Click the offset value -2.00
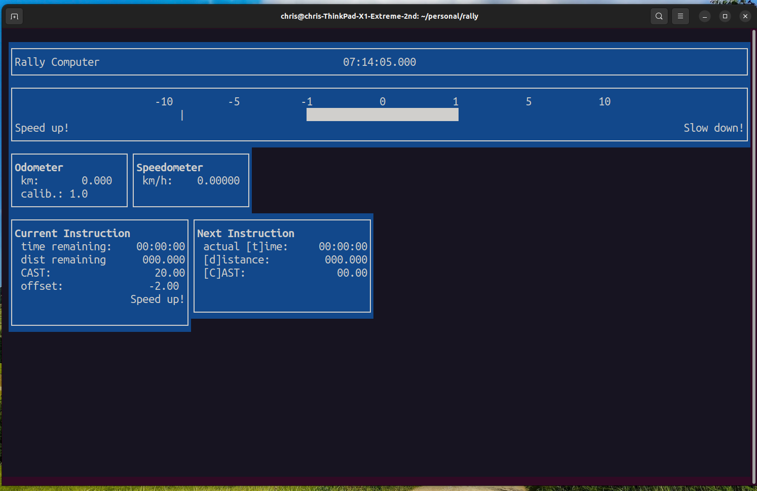The height and width of the screenshot is (491, 757). point(164,286)
